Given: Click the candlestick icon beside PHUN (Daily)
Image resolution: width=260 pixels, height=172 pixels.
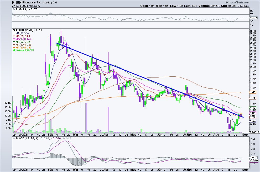Looking at the screenshot, I should tap(14, 30).
